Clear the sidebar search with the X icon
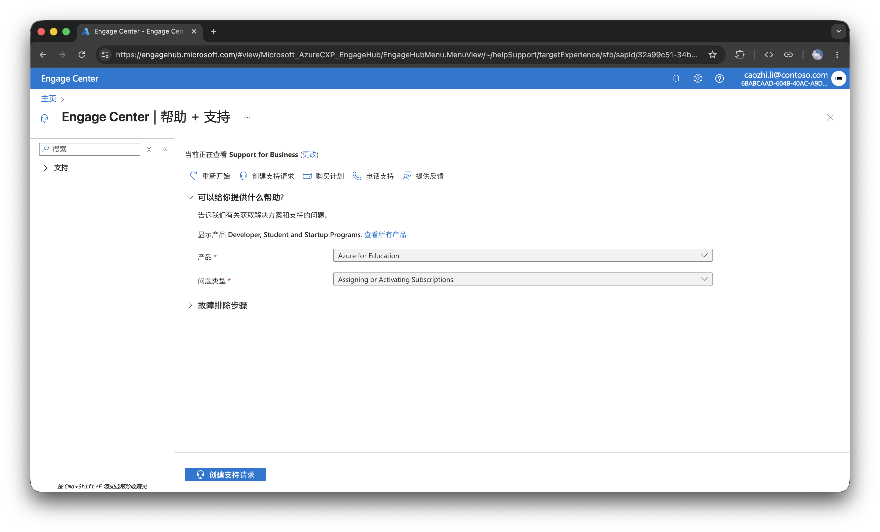Screen dimensions: 880x532 click(x=149, y=149)
